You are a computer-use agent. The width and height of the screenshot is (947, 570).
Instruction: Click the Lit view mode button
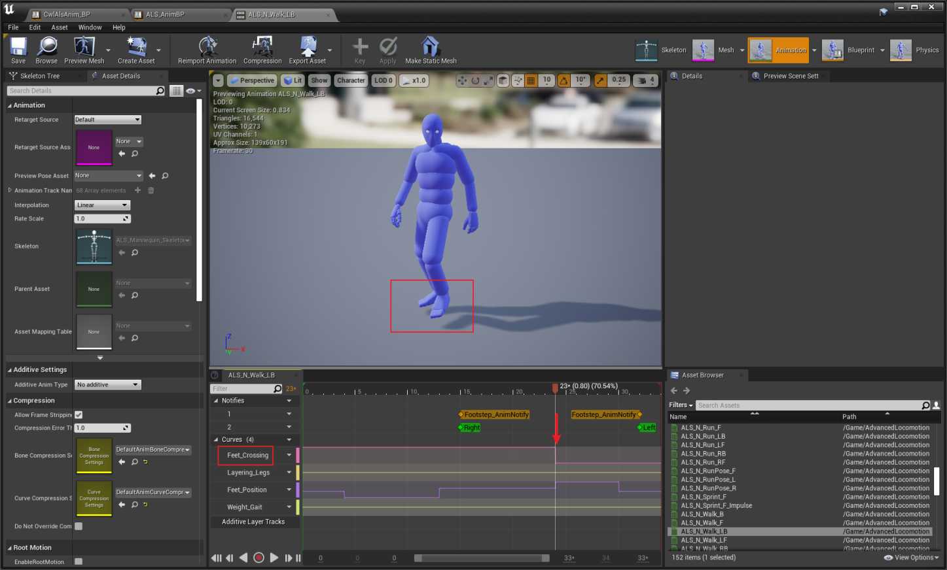click(x=293, y=80)
